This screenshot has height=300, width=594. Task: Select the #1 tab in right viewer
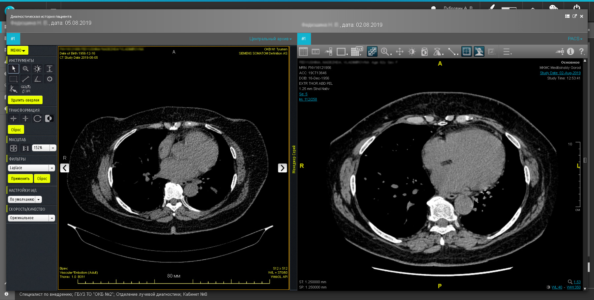coord(304,39)
